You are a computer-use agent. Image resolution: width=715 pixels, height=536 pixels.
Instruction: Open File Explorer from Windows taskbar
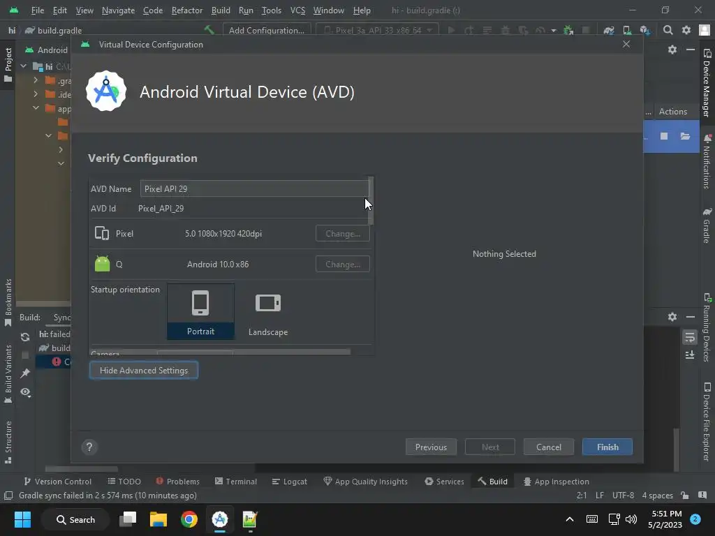159,519
